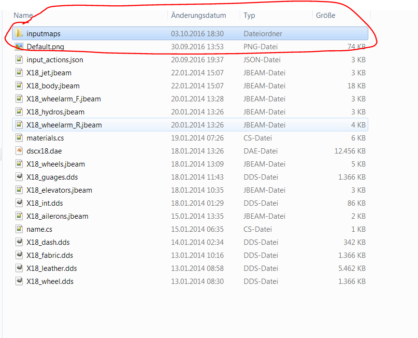Click the DAE-Datei type cell
Screen dimensions: 418x338
click(260, 151)
